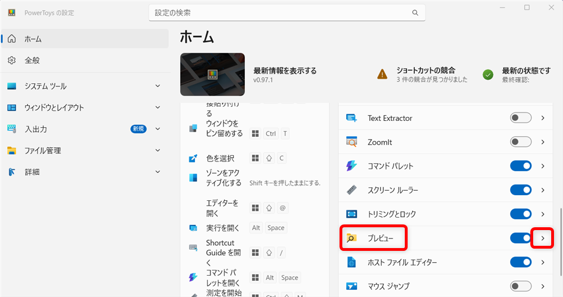Open スクリーン ルーラー settings chevron
Viewport: 563px width, 297px height.
[x=543, y=190]
